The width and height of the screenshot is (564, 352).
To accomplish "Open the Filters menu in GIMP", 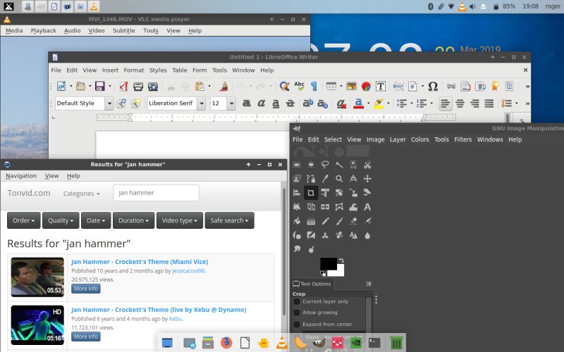I will [x=462, y=139].
